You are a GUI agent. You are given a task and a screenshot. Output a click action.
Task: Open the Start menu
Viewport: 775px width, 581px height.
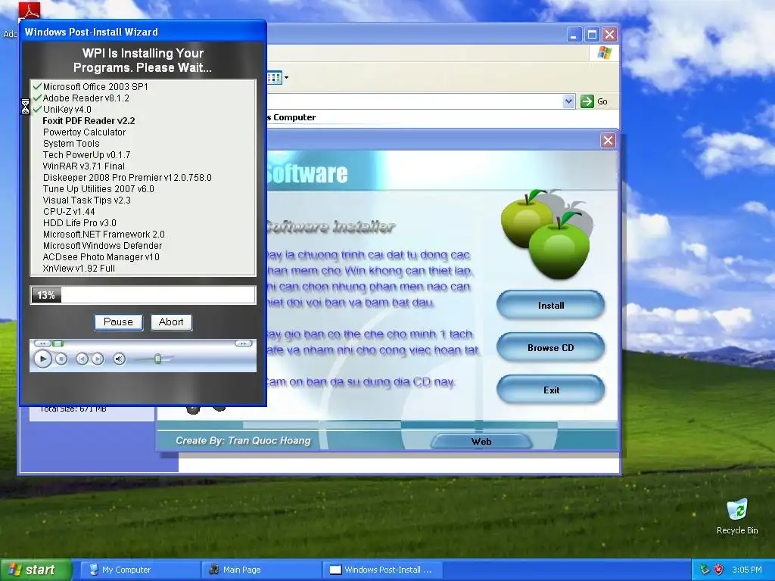[35, 570]
